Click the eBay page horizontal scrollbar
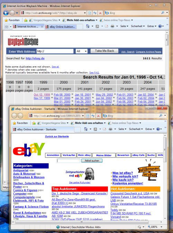173x233 pixels. (x=82, y=222)
